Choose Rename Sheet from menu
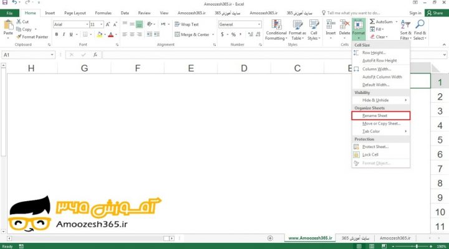This screenshot has height=249, width=449. click(x=381, y=116)
